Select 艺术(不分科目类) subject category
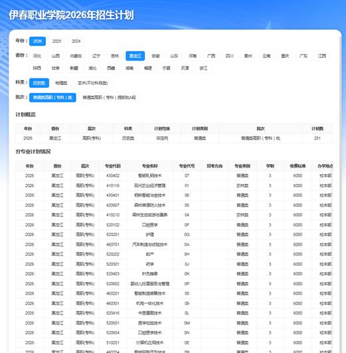The width and height of the screenshot is (346, 353). (93, 83)
